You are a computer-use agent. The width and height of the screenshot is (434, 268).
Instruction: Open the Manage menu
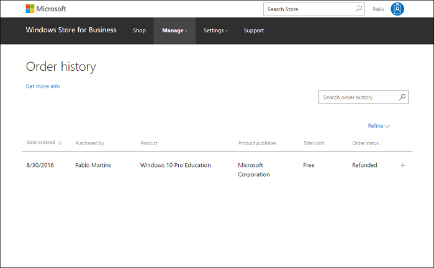(x=174, y=30)
